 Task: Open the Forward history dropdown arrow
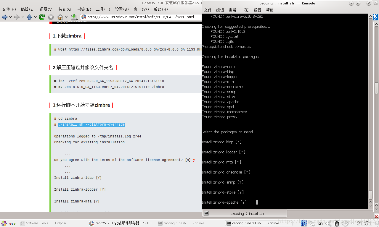click(23, 17)
